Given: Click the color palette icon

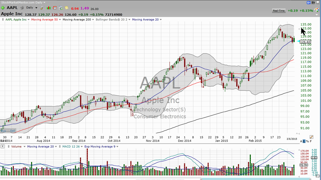Looking at the screenshot, I should (317, 10).
